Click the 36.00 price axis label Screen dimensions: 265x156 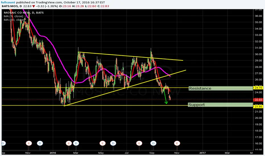258,16
